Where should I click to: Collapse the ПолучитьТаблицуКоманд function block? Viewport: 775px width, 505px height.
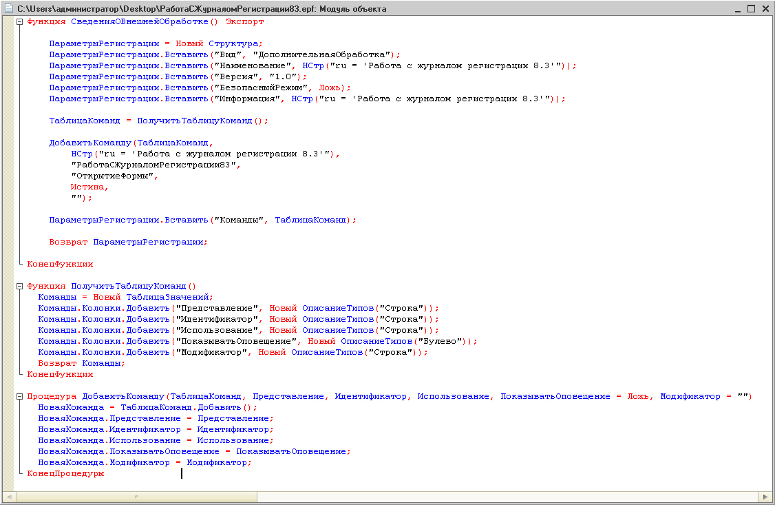click(20, 287)
